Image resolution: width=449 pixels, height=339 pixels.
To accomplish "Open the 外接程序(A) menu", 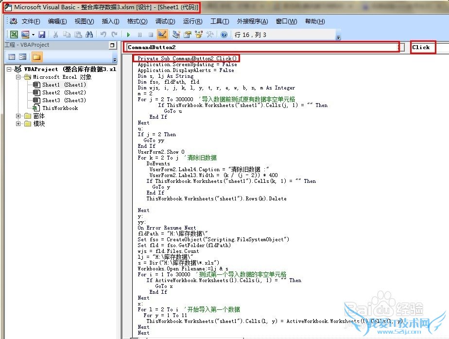I will point(252,21).
